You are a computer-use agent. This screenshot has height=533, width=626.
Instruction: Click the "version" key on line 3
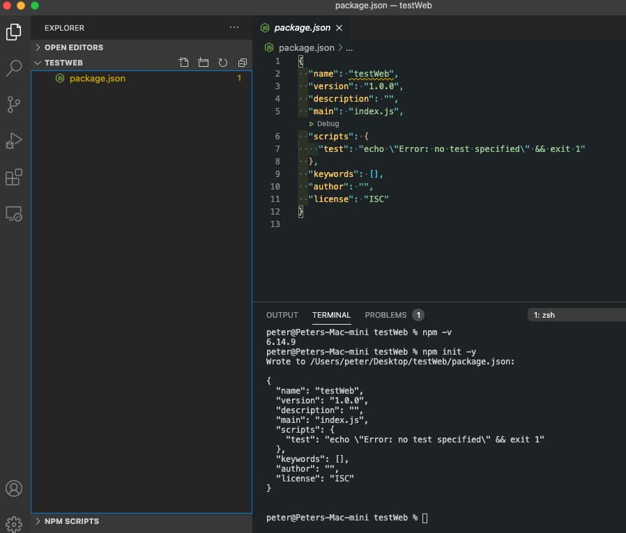point(330,86)
